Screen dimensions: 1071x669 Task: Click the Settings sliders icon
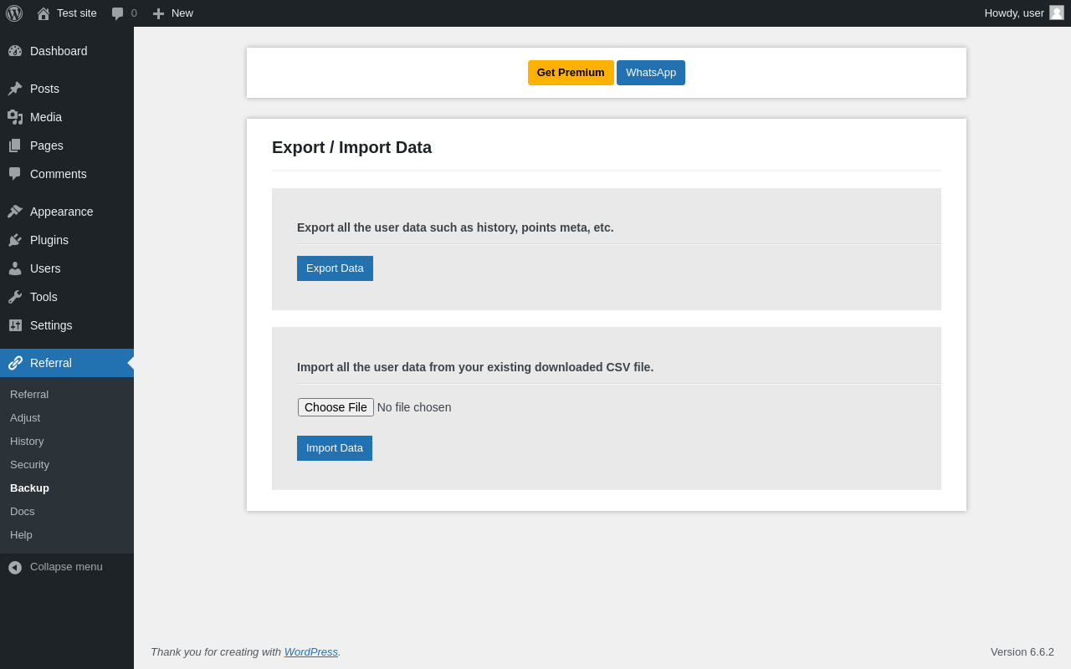tap(15, 325)
